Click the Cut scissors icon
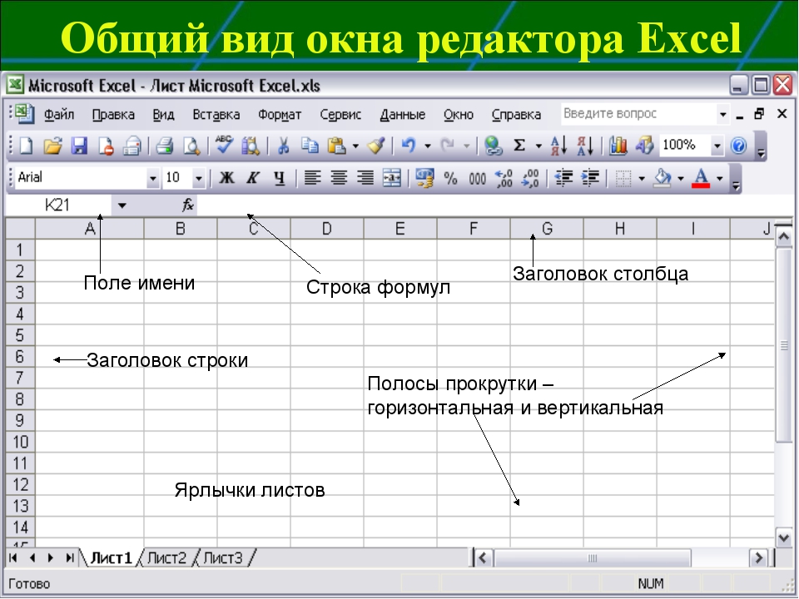 [x=283, y=146]
